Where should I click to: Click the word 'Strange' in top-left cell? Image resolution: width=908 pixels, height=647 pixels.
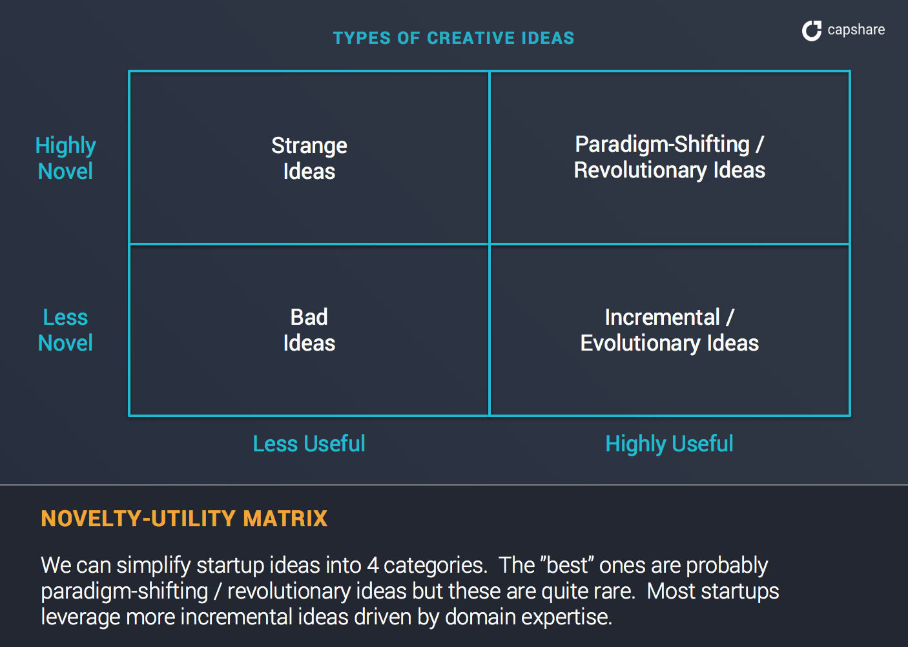point(309,146)
